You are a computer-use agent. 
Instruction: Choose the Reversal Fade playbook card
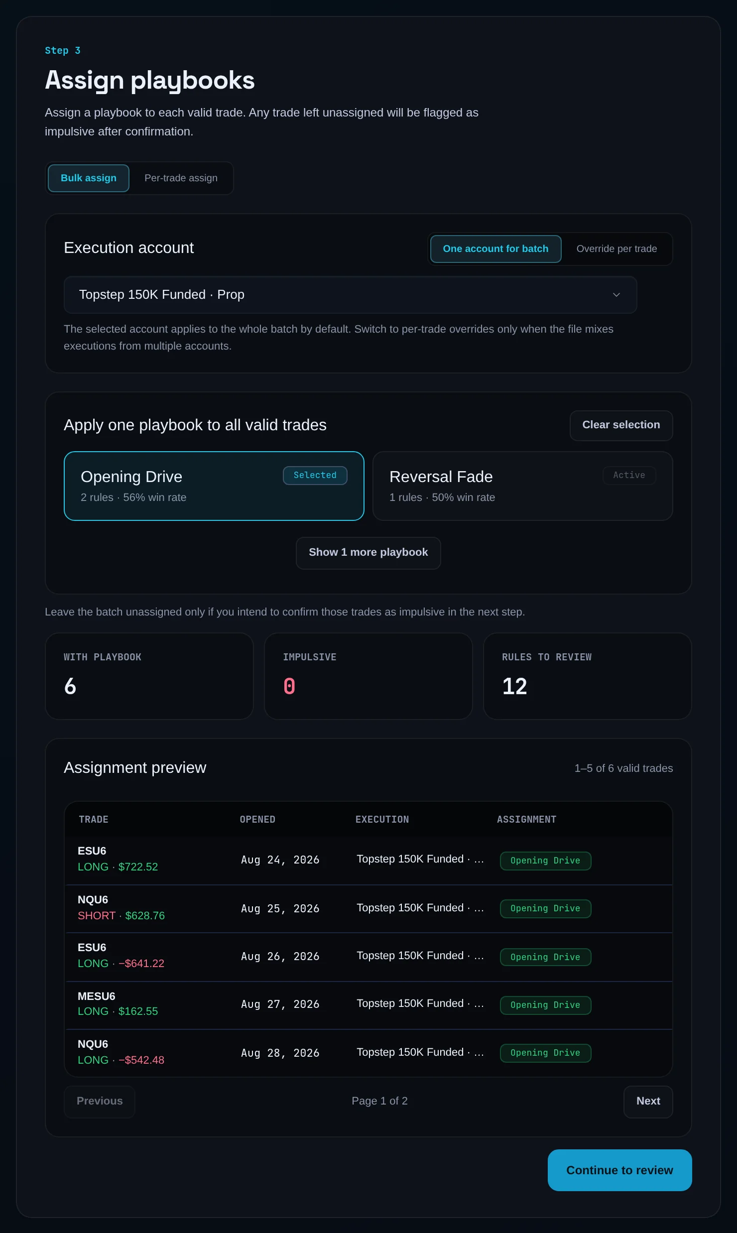point(523,486)
